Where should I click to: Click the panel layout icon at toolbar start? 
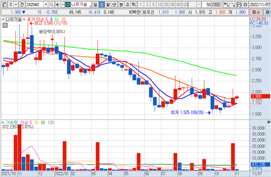(4, 5)
